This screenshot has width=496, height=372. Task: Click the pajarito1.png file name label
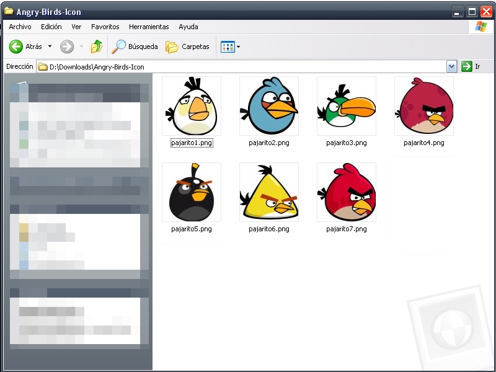click(x=192, y=143)
